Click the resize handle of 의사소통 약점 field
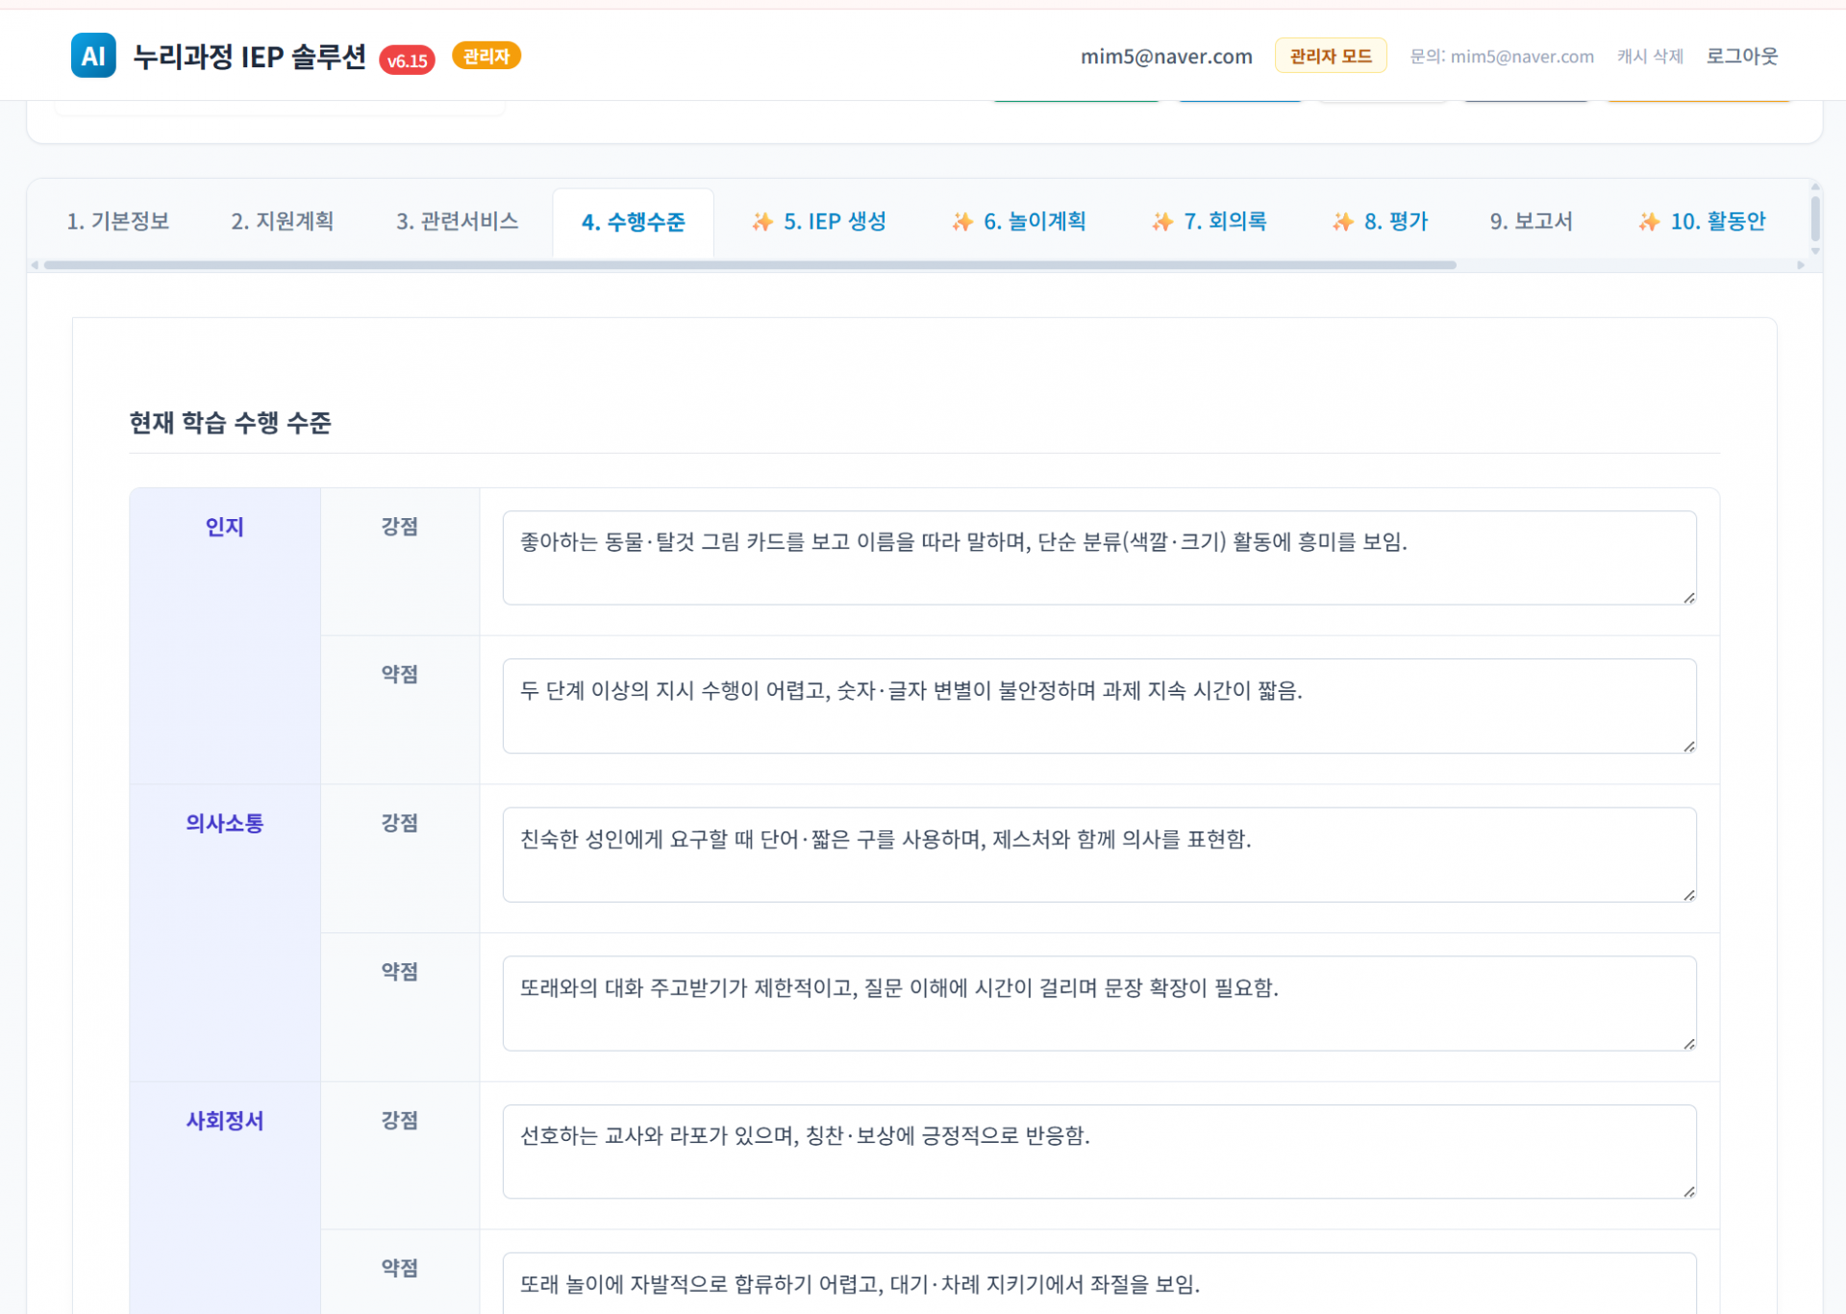The width and height of the screenshot is (1846, 1314). (x=1689, y=1043)
